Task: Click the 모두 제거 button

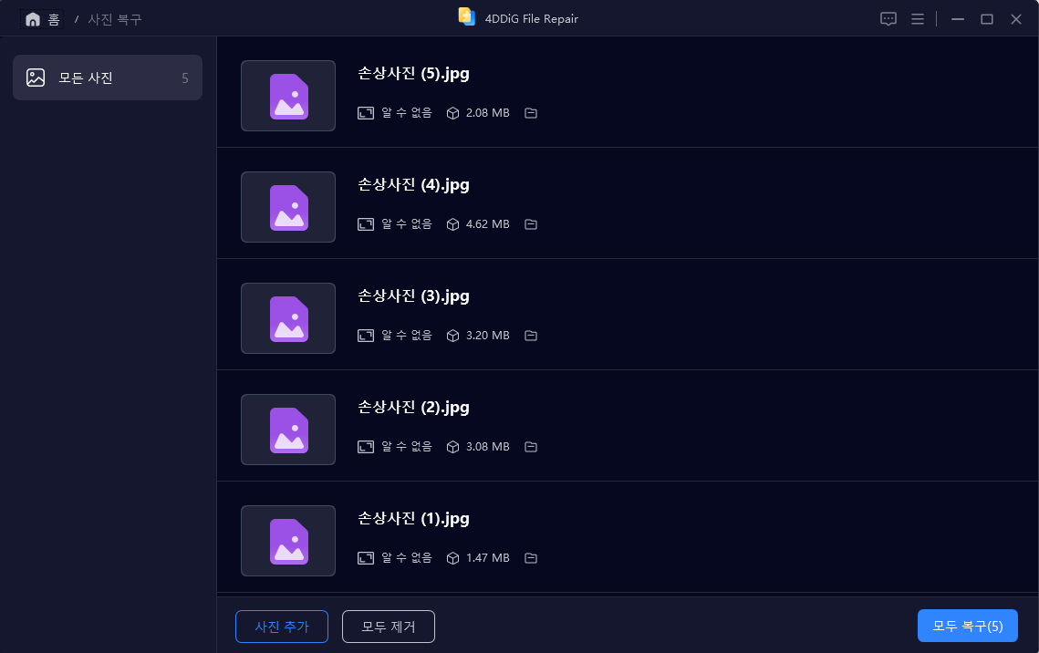Action: coord(389,627)
